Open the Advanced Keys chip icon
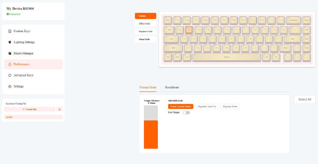 tap(10, 75)
